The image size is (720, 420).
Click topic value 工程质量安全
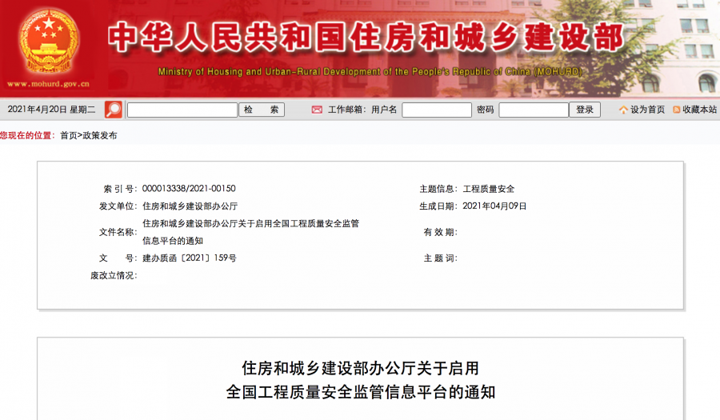pyautogui.click(x=489, y=189)
